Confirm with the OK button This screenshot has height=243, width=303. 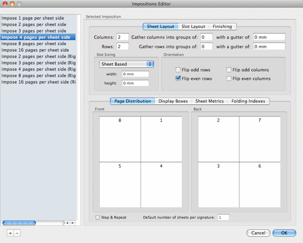point(284,233)
